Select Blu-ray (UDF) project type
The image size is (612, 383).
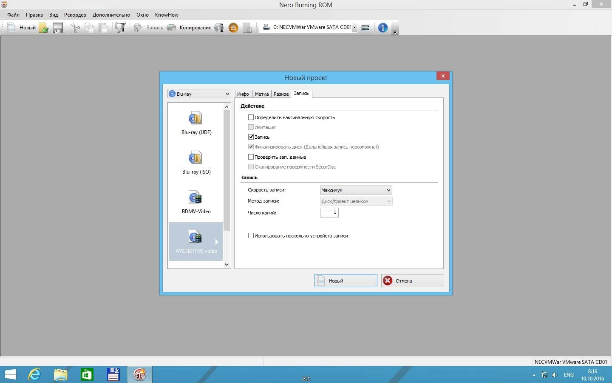click(196, 123)
